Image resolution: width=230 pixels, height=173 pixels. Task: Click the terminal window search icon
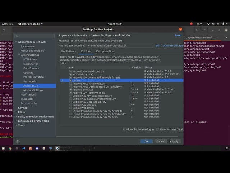point(197,30)
